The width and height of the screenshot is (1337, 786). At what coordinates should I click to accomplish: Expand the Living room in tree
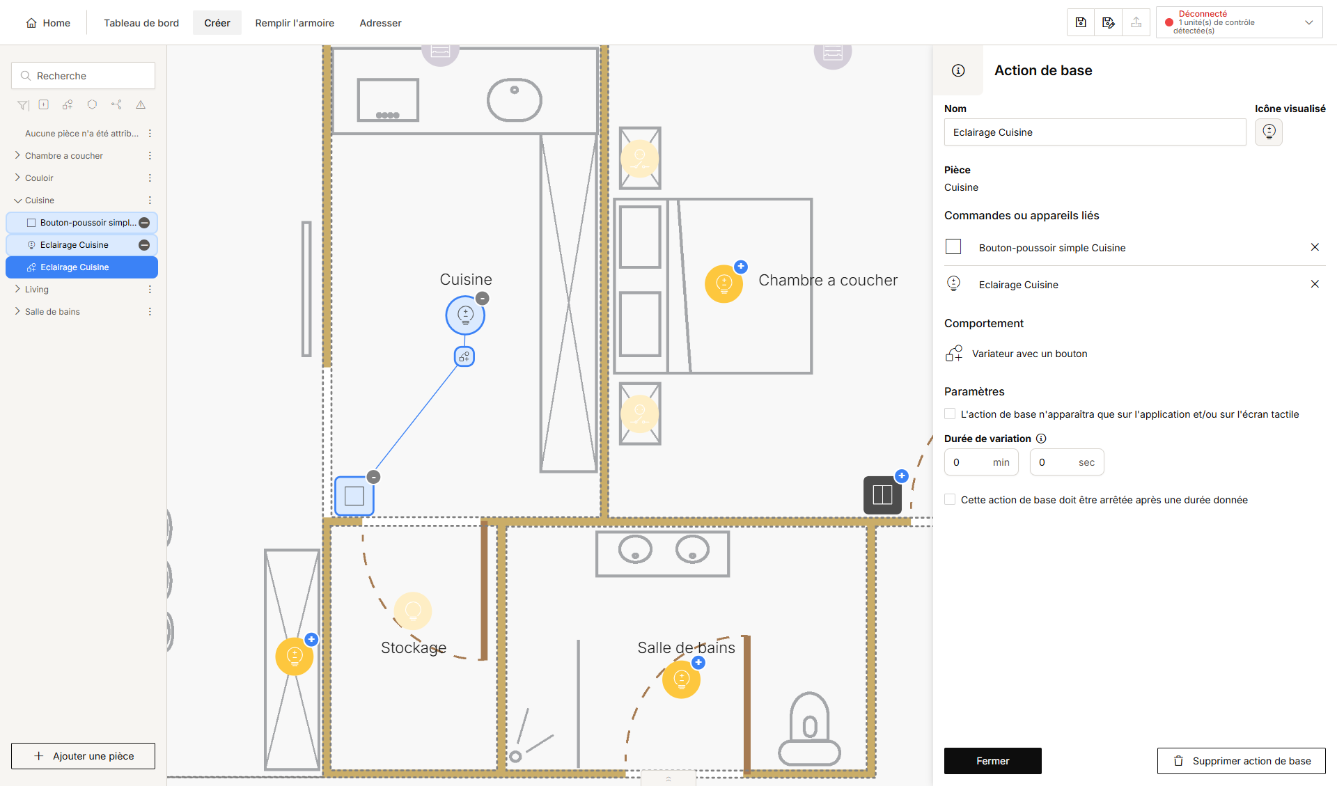click(x=17, y=289)
